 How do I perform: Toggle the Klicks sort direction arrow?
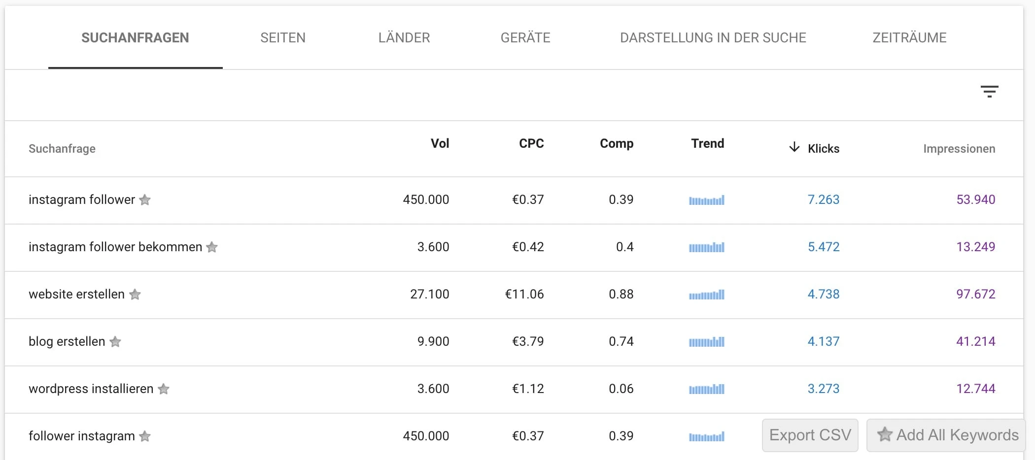click(794, 148)
